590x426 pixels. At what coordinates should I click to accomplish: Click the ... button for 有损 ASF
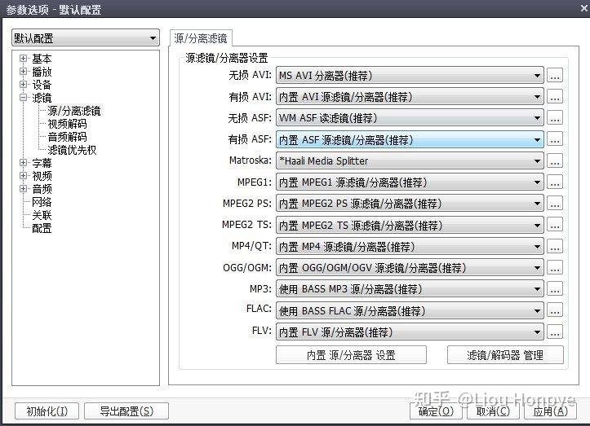pyautogui.click(x=555, y=140)
